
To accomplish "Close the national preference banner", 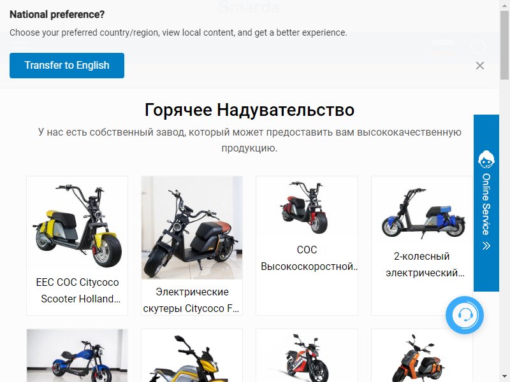I will coord(480,66).
